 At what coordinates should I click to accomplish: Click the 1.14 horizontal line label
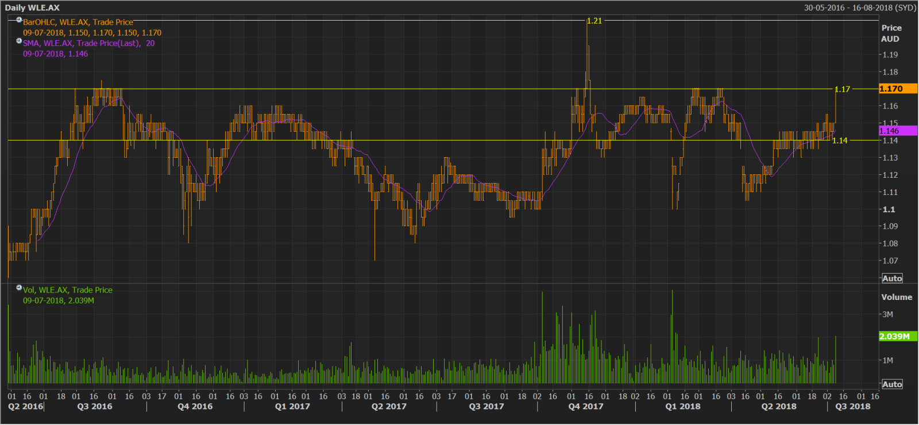840,141
